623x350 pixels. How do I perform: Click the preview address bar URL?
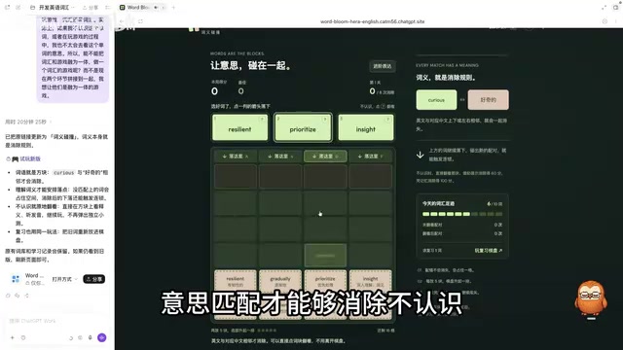(372, 21)
